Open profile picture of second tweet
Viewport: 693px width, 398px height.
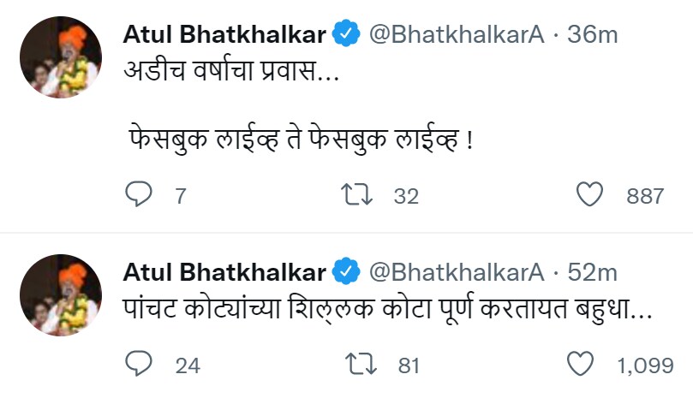pos(61,295)
